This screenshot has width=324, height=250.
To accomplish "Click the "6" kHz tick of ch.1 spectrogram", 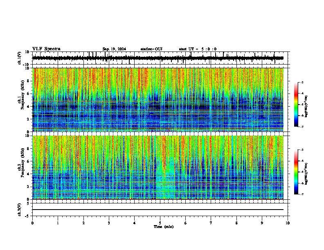I will [x=28, y=94].
